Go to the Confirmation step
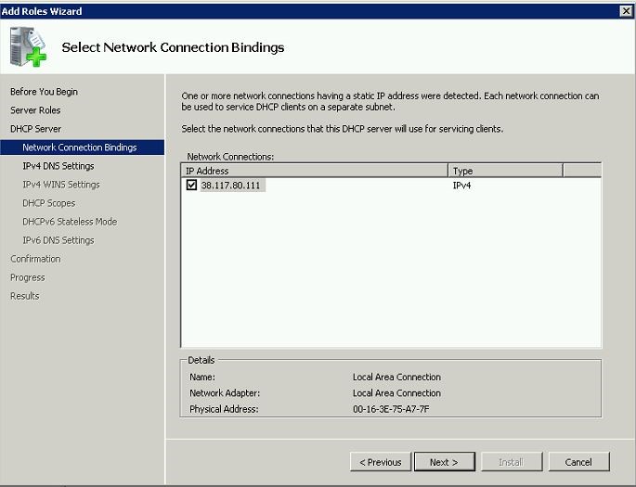 (35, 259)
